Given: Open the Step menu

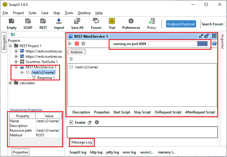Looking at the screenshot, I should (57, 13).
